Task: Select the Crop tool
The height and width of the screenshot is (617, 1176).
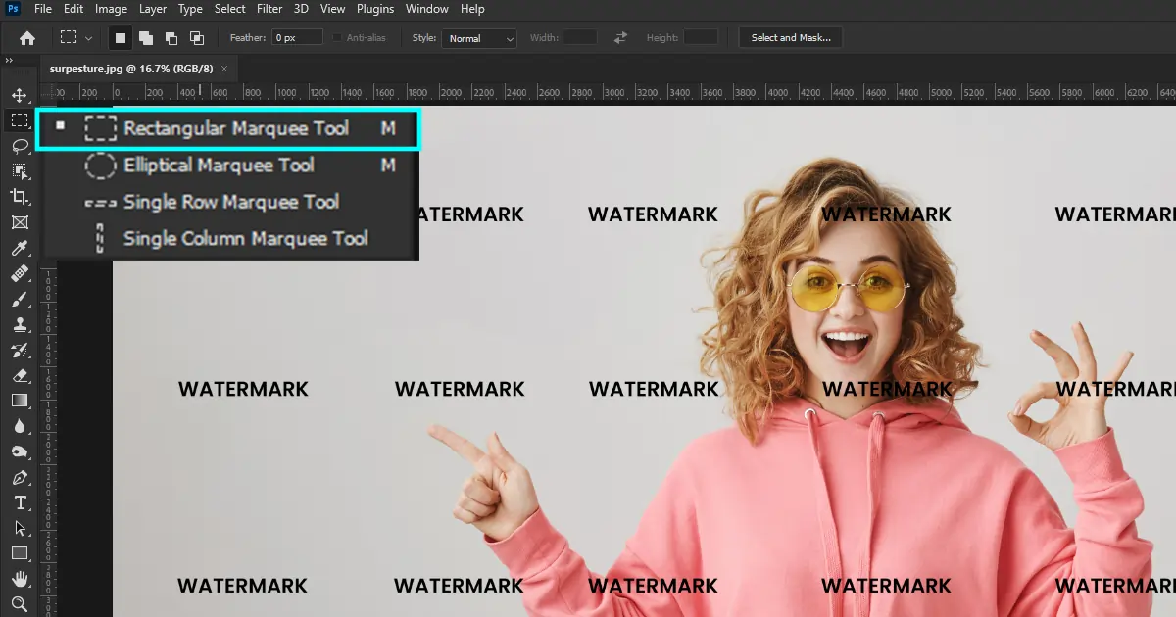Action: click(x=20, y=197)
